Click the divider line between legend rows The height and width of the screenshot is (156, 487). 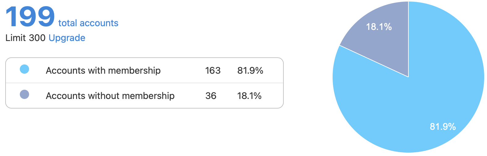click(144, 83)
